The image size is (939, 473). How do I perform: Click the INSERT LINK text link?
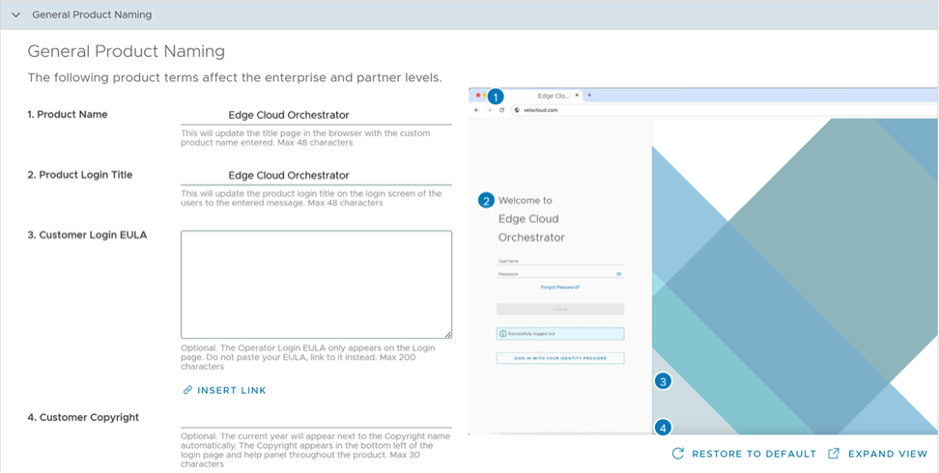pos(232,390)
